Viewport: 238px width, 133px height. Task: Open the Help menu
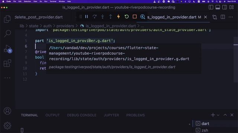[69, 1]
